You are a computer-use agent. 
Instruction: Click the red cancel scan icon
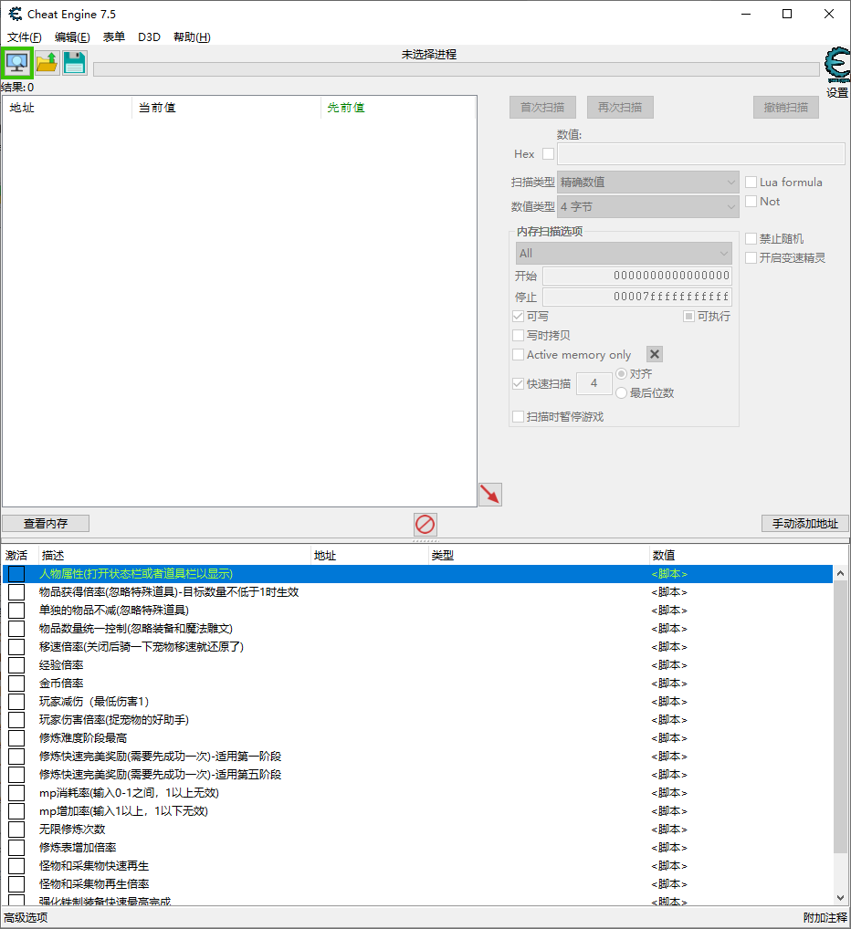pos(424,524)
